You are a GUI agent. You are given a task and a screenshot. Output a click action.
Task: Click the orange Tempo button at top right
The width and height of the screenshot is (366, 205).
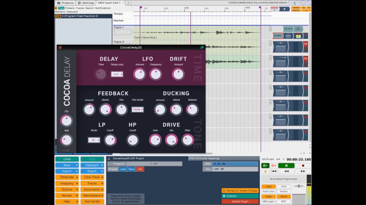click(296, 8)
